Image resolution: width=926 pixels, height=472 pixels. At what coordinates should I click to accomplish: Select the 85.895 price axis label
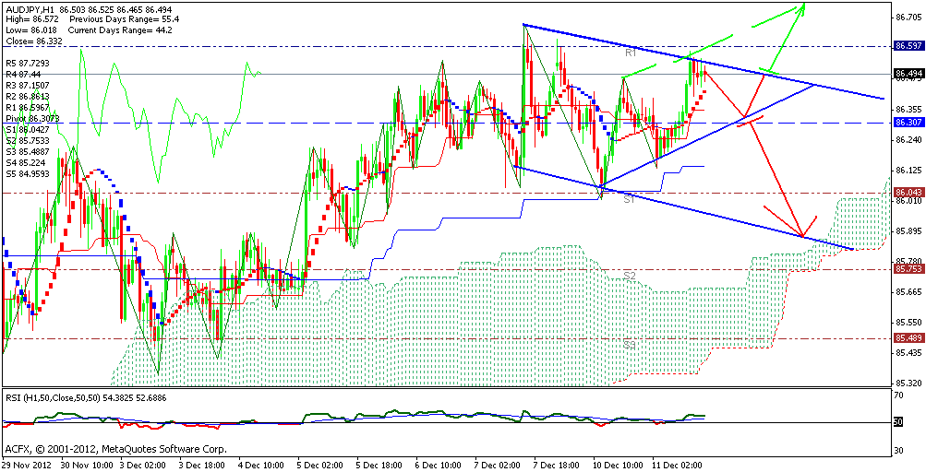pyautogui.click(x=908, y=230)
